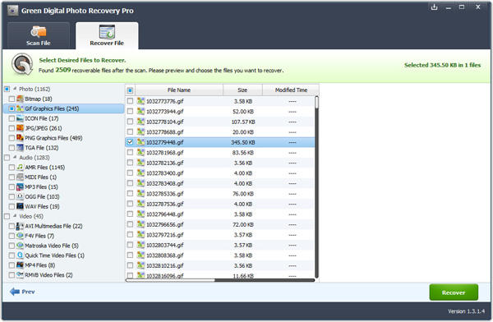The height and width of the screenshot is (322, 493).
Task: Check the PNG Graphics Files checkbox
Action: pos(12,138)
